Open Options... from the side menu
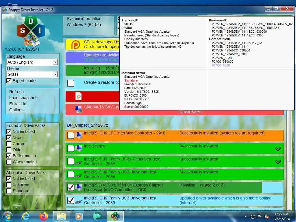The width and height of the screenshot is (296, 222). [18, 110]
